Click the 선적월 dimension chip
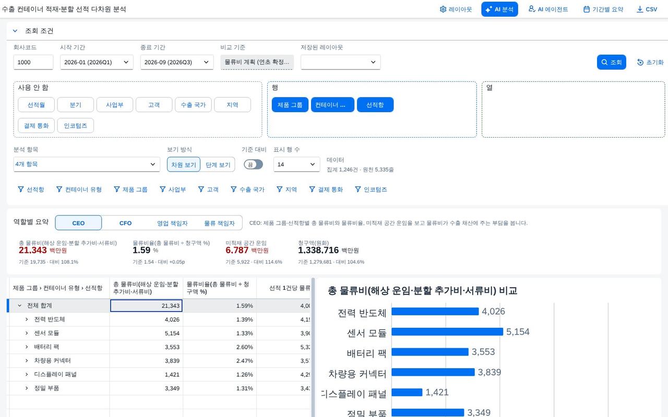 36,105
